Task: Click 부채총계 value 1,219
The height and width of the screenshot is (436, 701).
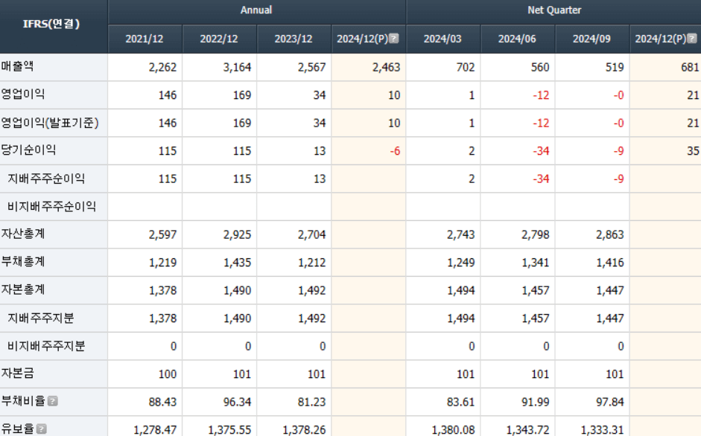Action: [162, 262]
